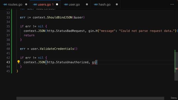
Task: Click the closing brace on line 38
Action: (21, 40)
